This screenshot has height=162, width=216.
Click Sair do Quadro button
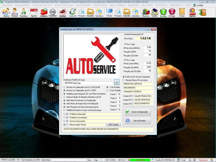(x=138, y=120)
